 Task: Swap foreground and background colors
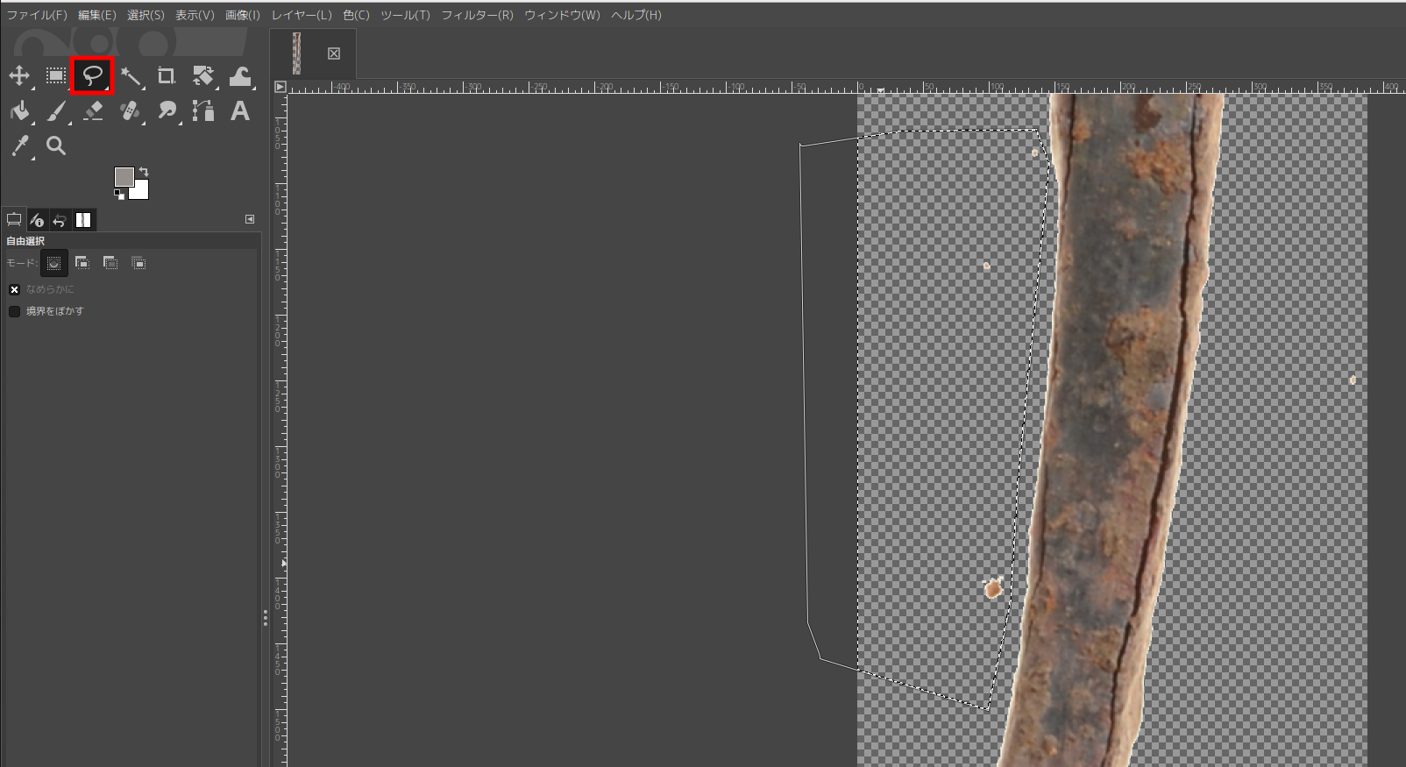[x=144, y=172]
